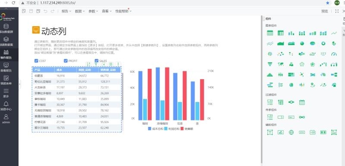Image resolution: width=345 pixels, height=166 pixels.
Task: Click table cell value 4,869
Action: (x=60, y=116)
